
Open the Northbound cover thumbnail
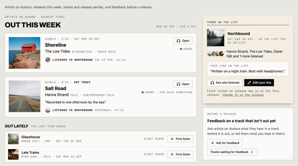coord(216,37)
